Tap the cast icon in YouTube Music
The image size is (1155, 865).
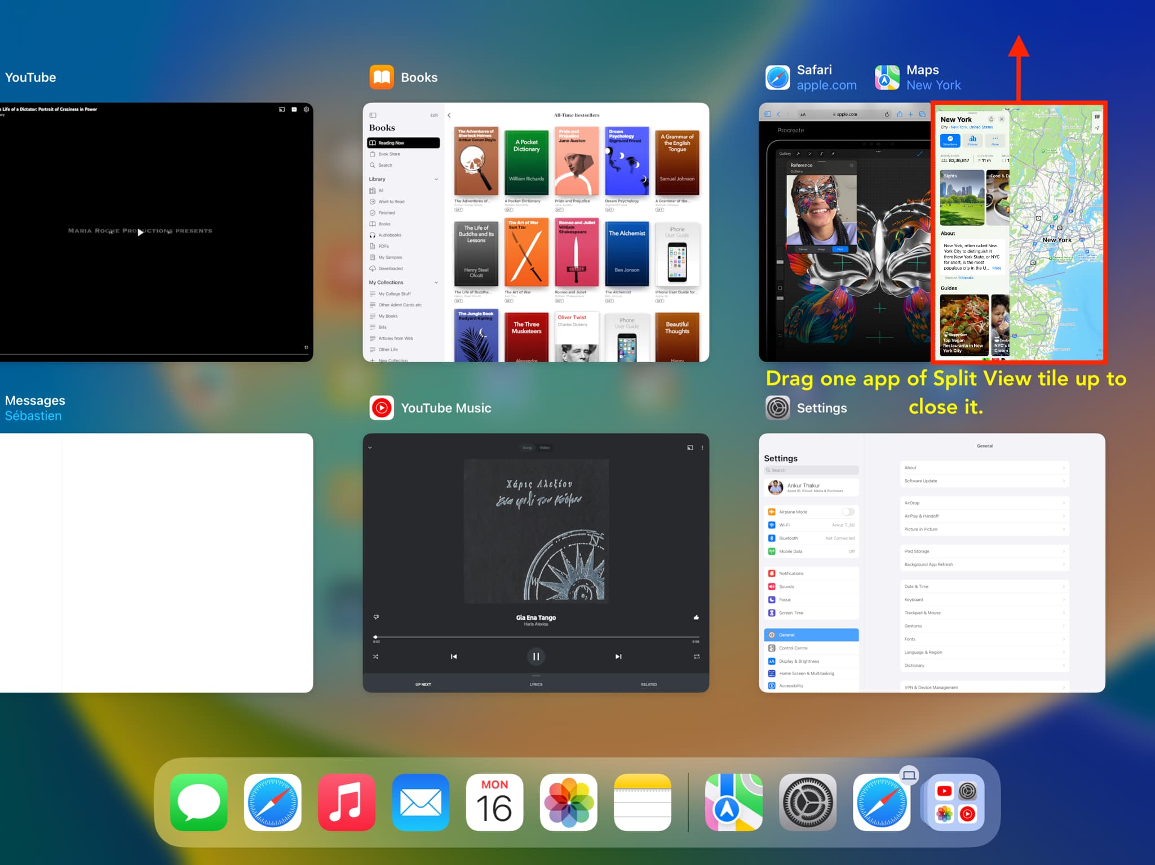[x=690, y=448]
